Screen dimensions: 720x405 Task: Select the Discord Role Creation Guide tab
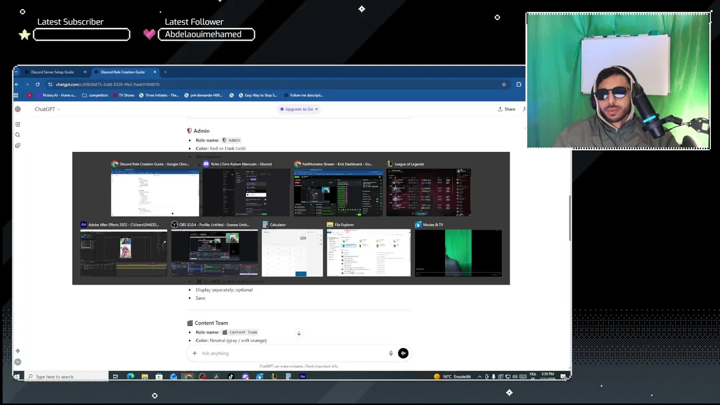coord(123,72)
